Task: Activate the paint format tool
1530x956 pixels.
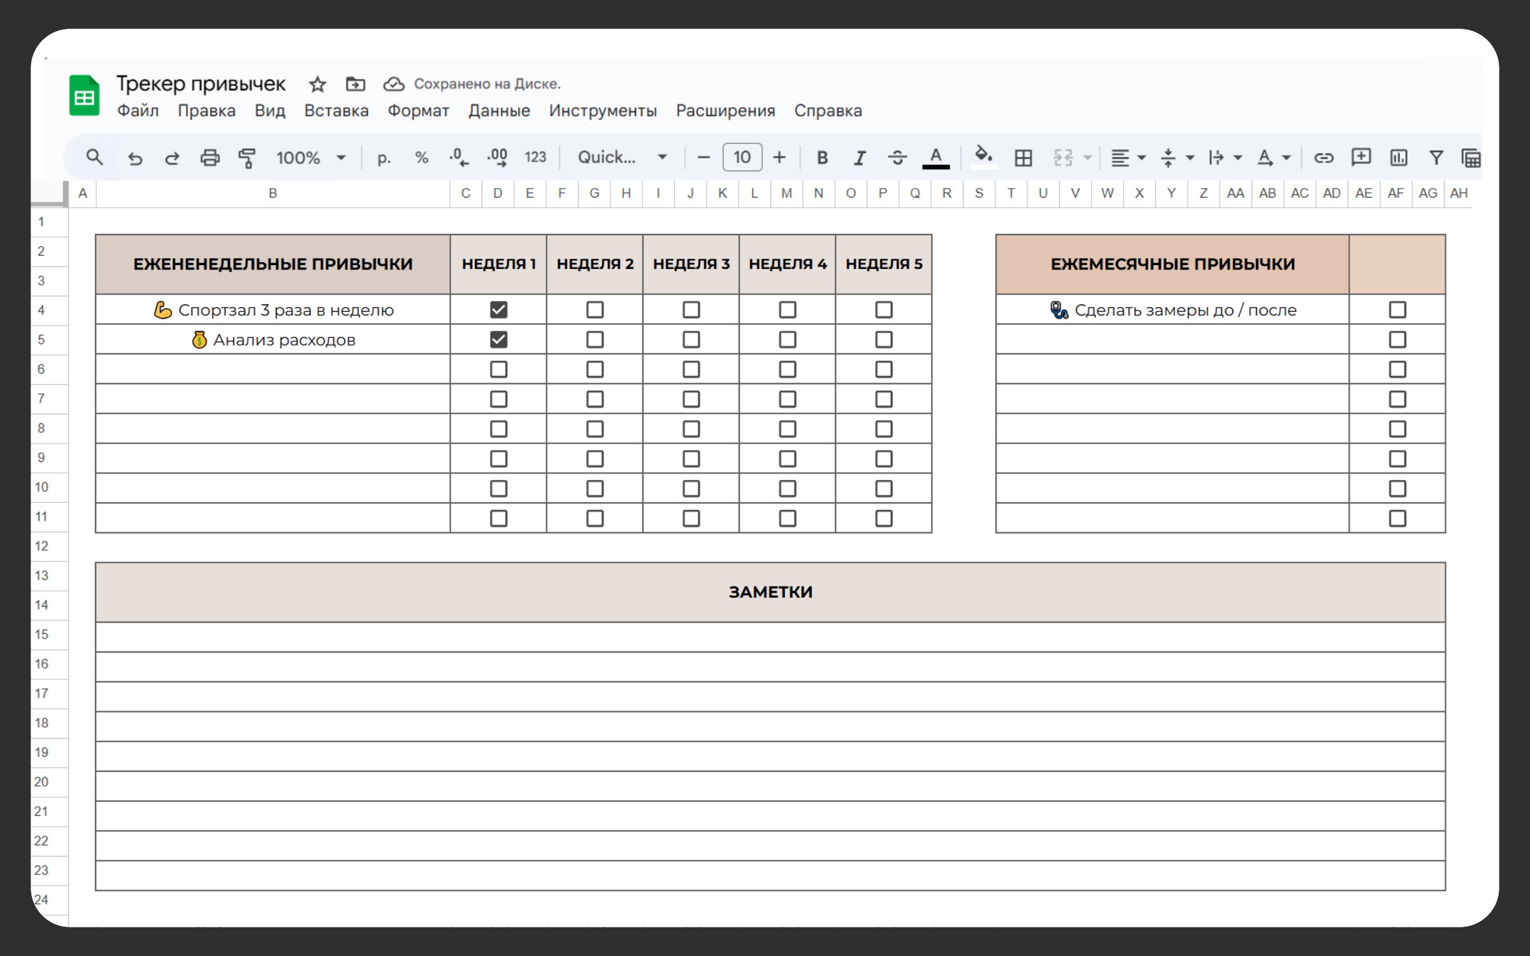Action: 247,157
